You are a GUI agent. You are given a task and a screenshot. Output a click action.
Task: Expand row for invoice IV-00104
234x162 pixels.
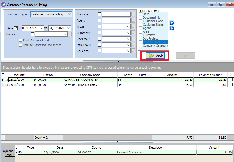tap(6, 80)
